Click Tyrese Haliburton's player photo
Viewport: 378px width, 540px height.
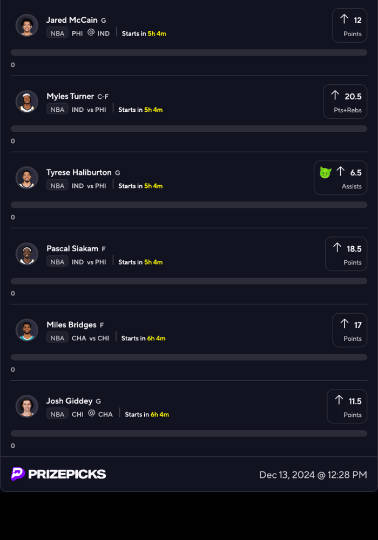(x=26, y=178)
